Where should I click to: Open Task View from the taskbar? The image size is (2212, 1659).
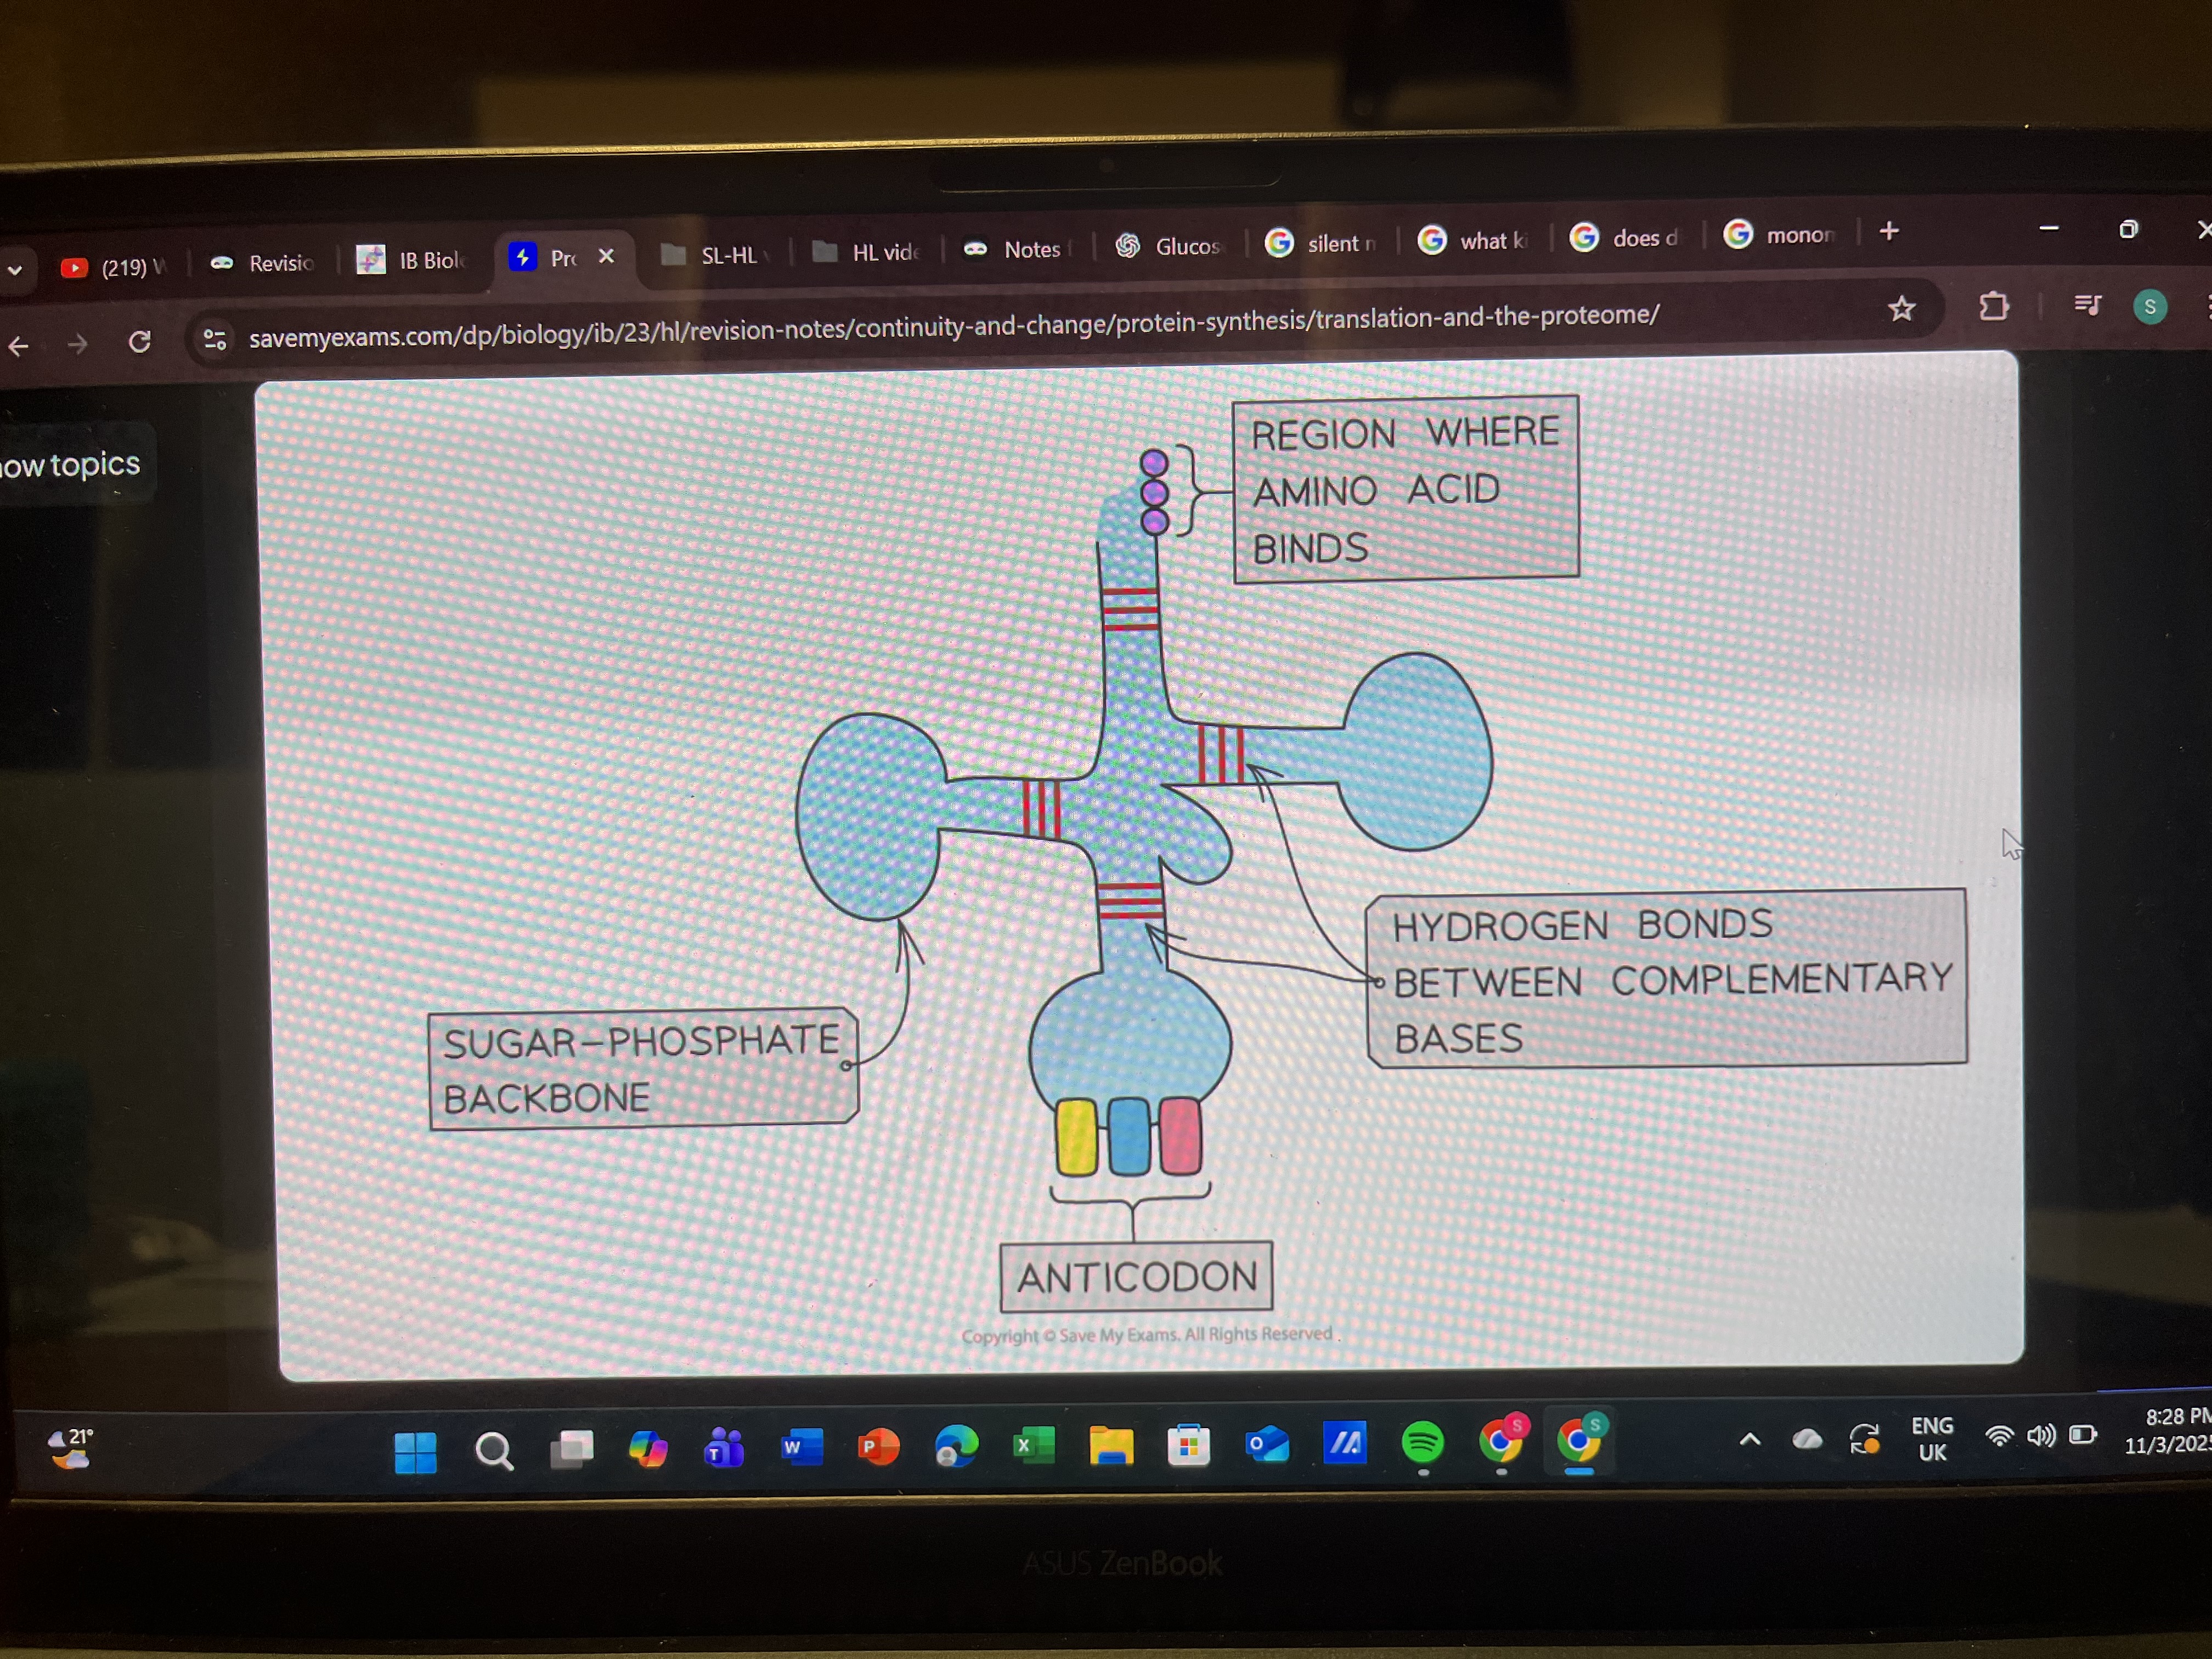(x=572, y=1449)
